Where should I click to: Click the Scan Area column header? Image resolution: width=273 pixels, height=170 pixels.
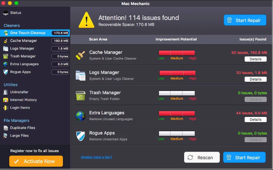(x=98, y=39)
